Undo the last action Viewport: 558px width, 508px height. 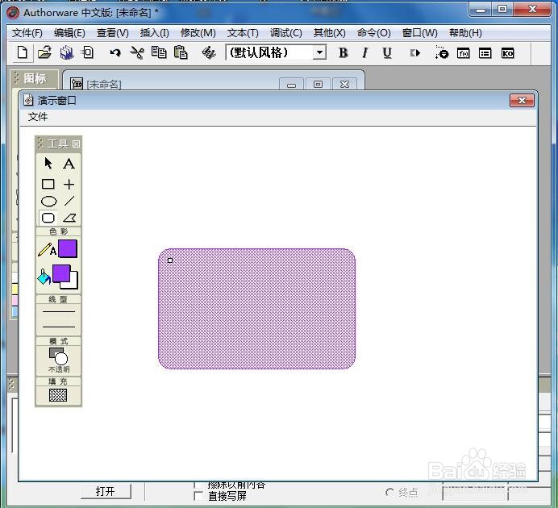(x=115, y=53)
